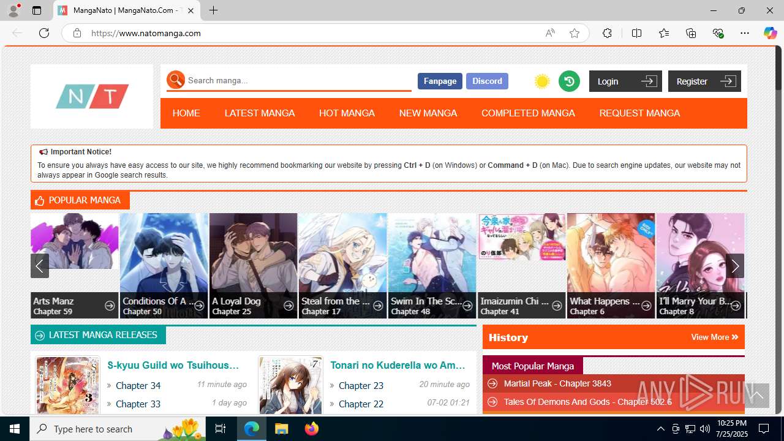Click the Discord button
The image size is (784, 441).
(x=487, y=81)
